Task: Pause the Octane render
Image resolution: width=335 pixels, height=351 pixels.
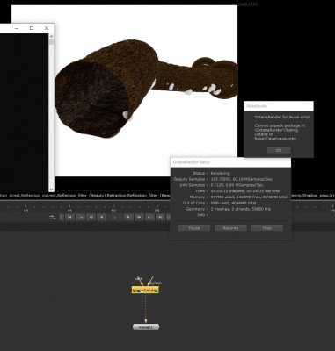Action: pyautogui.click(x=194, y=228)
